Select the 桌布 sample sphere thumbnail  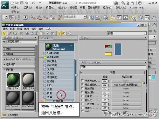pyautogui.click(x=28, y=80)
